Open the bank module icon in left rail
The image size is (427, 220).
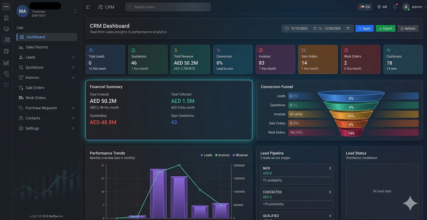6,18
